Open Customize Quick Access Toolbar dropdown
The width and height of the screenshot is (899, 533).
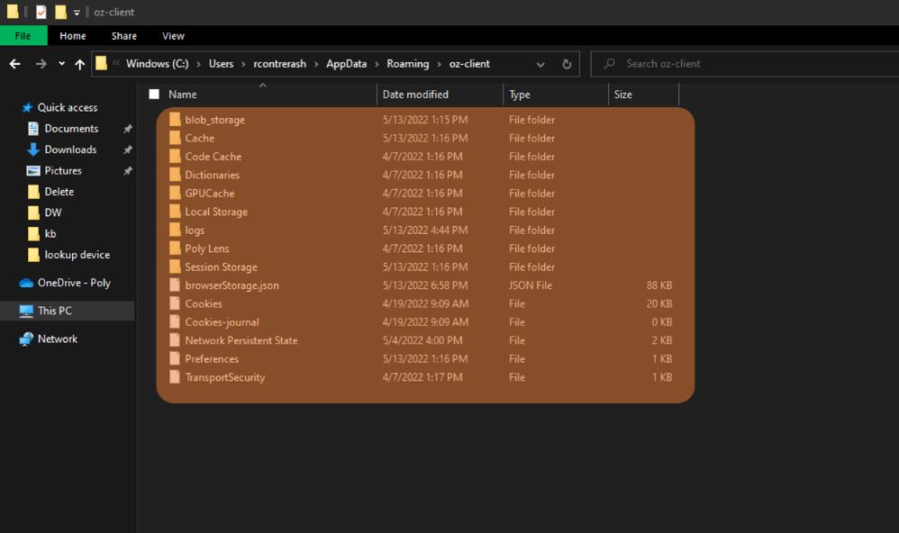coord(77,13)
